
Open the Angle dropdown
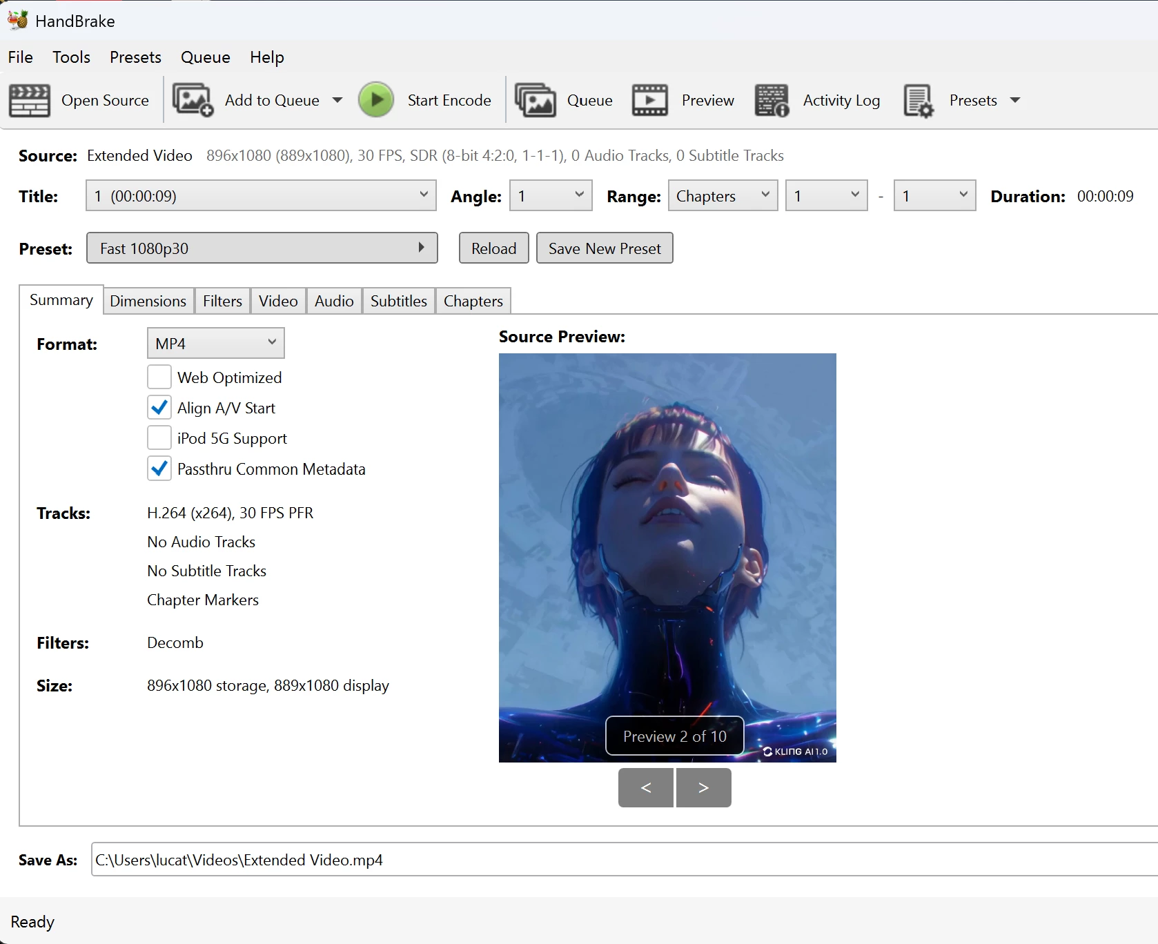click(x=551, y=196)
